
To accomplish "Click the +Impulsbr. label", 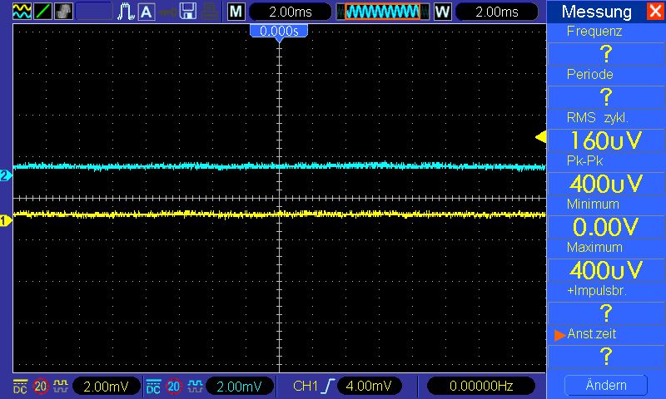I will pos(597,291).
